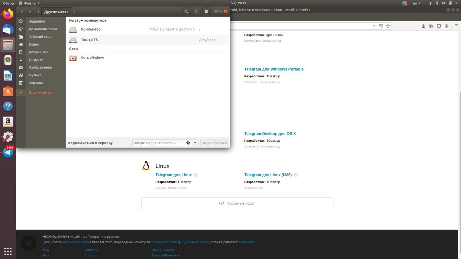461x259 pixels.
Task: Click Обзор in the top bar
Action: [8, 3]
